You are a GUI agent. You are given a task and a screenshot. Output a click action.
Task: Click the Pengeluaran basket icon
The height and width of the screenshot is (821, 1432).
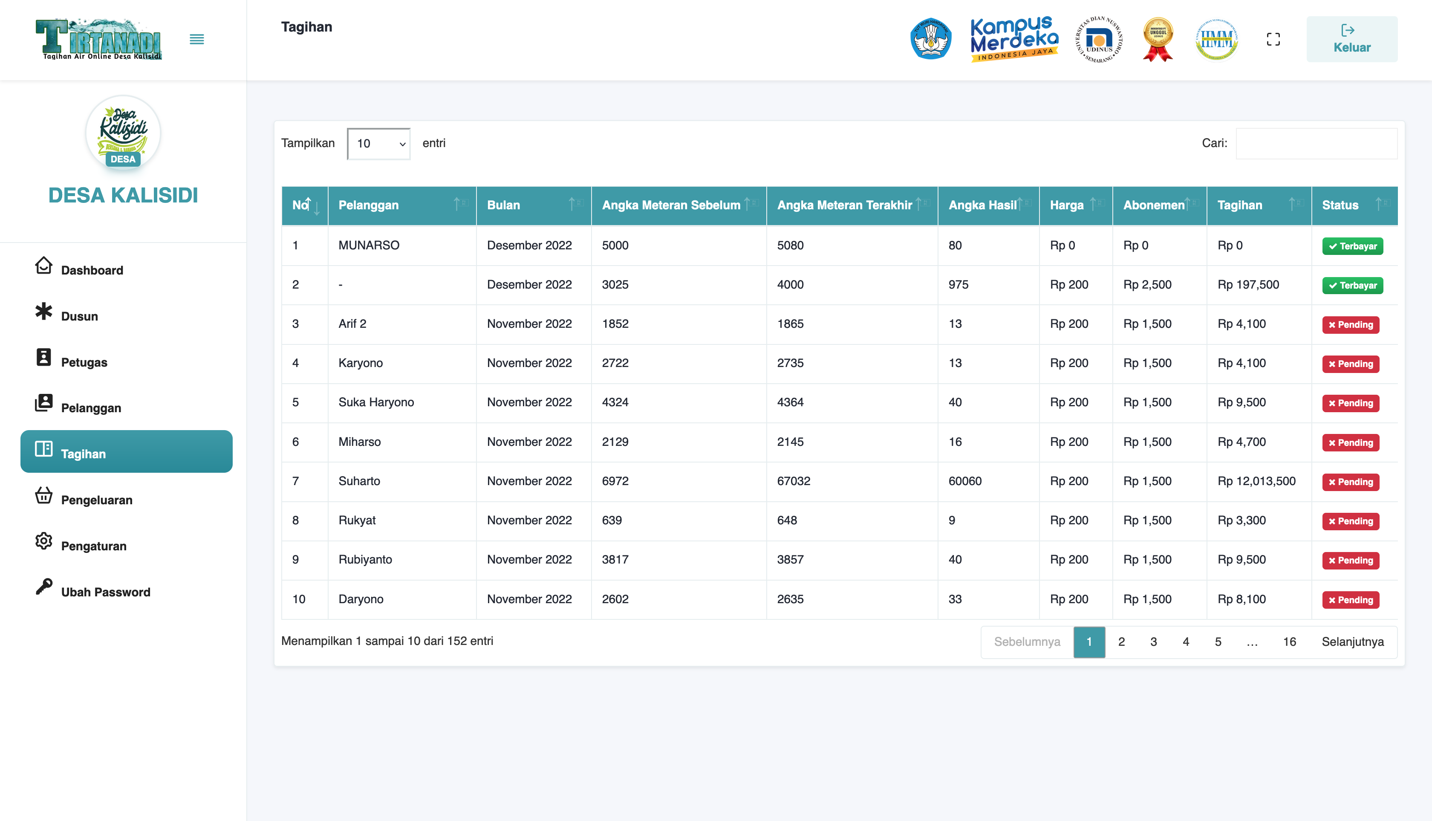(43, 494)
